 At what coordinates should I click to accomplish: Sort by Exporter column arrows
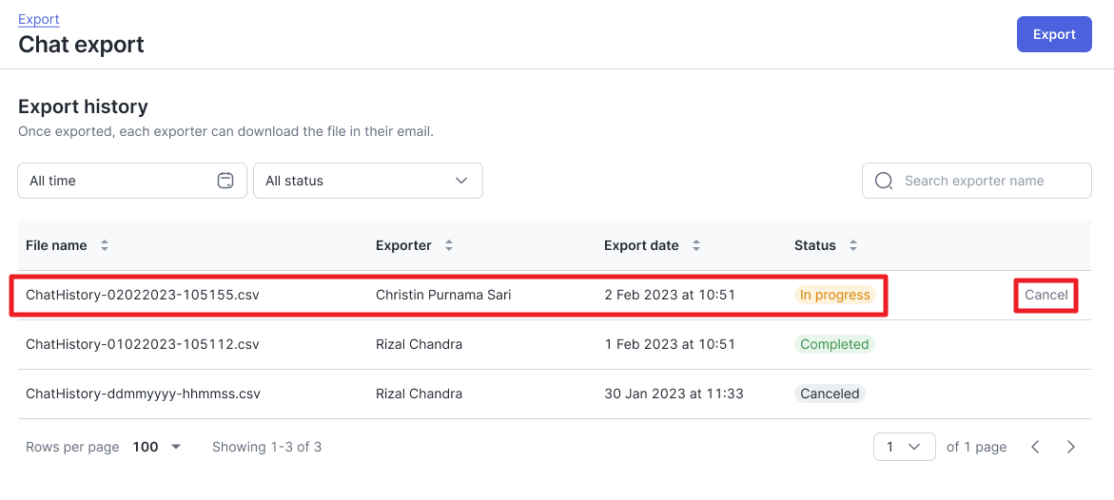[x=448, y=246]
